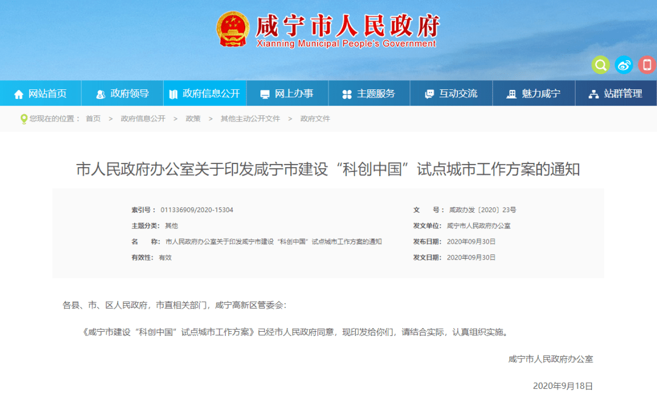Click the building icon beside 魅力咸宁
This screenshot has height=418, width=657.
pyautogui.click(x=511, y=94)
